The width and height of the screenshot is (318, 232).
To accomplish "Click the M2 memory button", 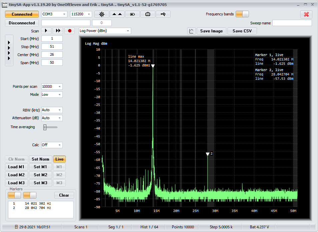I will (x=59, y=175).
